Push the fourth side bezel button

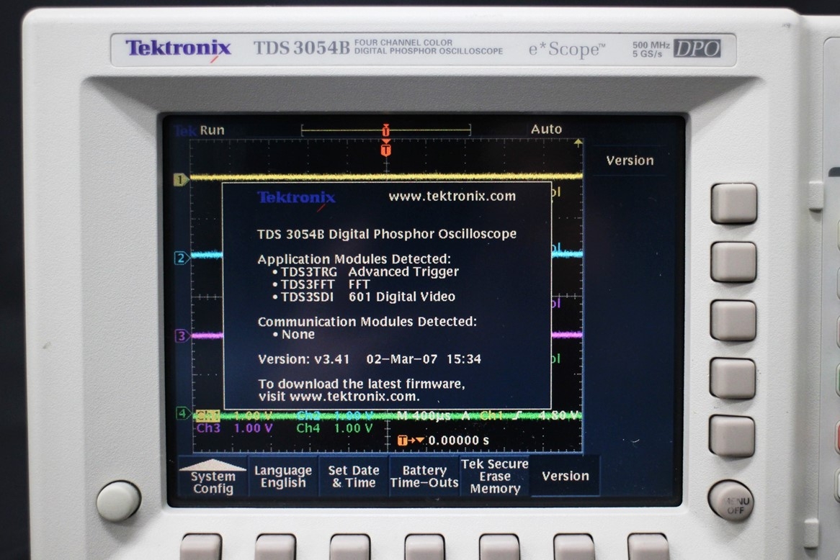[x=733, y=379]
